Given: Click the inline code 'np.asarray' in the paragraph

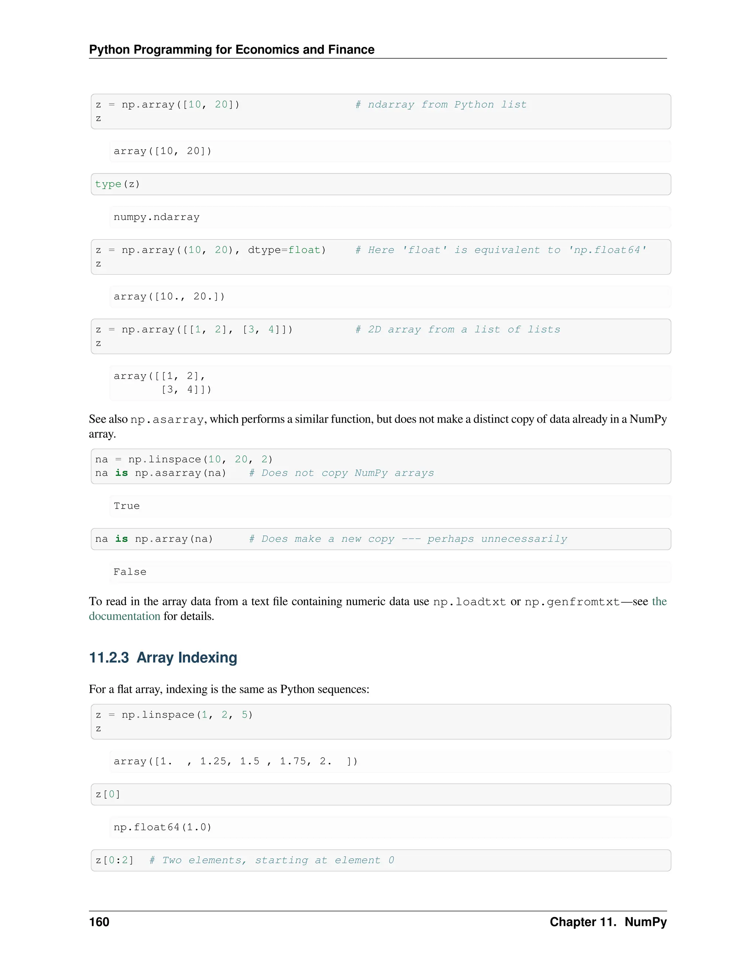Looking at the screenshot, I should pos(167,420).
